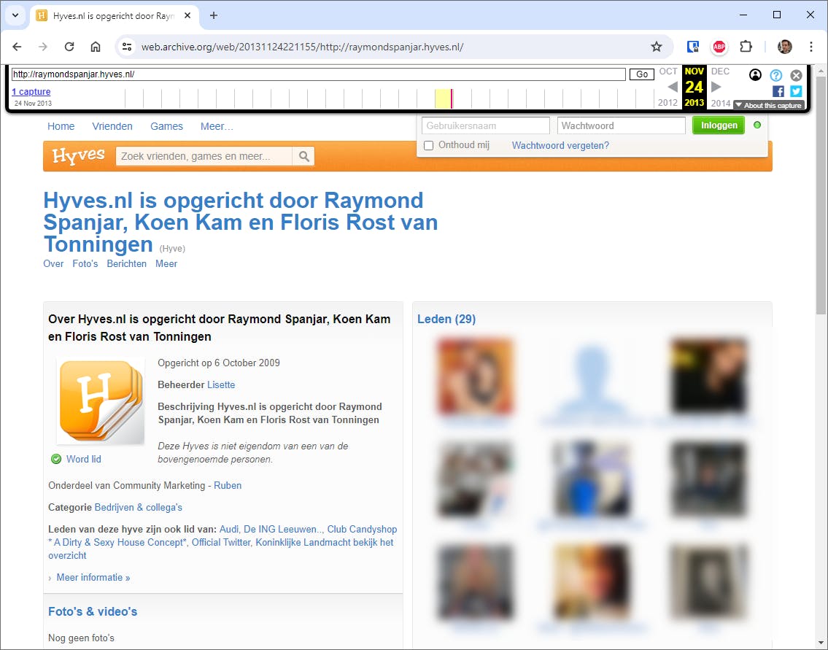Open the default silhouette member thumbnail

592,376
